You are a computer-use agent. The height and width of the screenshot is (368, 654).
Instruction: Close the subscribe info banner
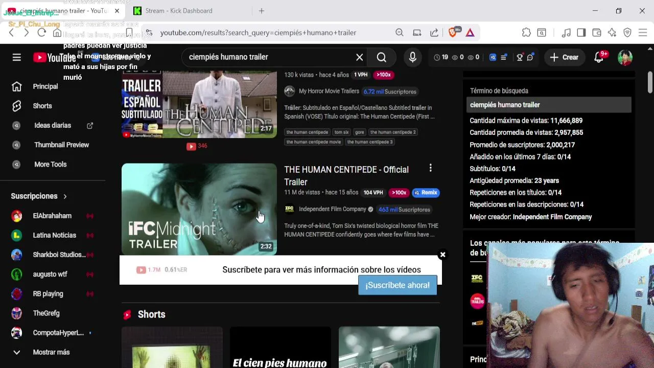442,255
